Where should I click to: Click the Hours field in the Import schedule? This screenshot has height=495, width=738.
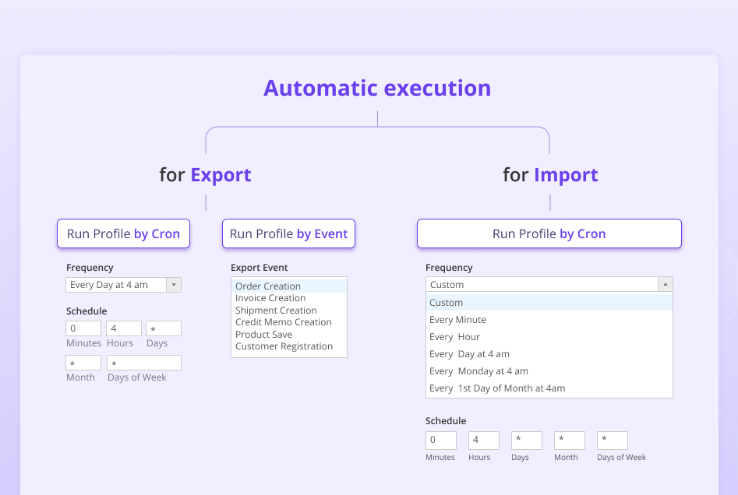point(482,440)
